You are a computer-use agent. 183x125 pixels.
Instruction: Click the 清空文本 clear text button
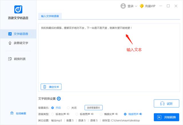coord(51,87)
